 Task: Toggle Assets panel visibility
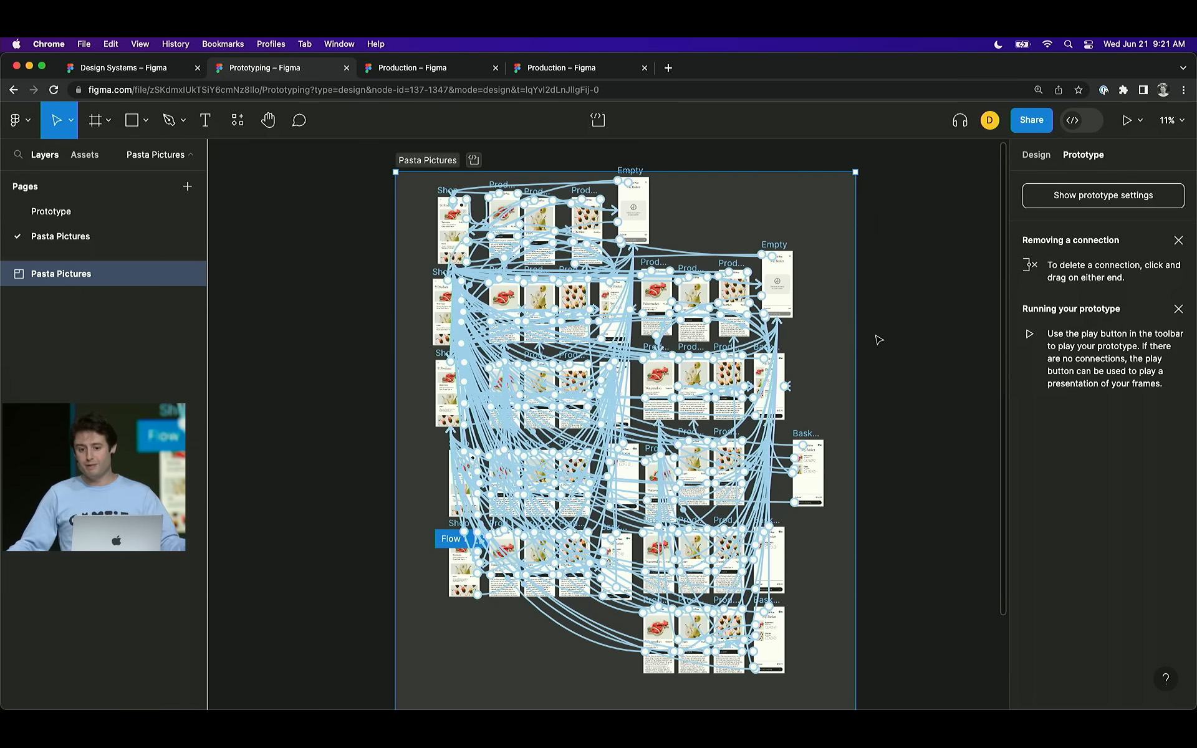click(x=84, y=154)
